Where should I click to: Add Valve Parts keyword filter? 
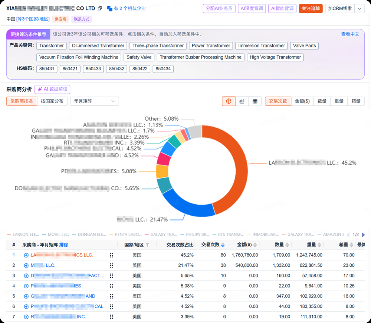click(304, 46)
